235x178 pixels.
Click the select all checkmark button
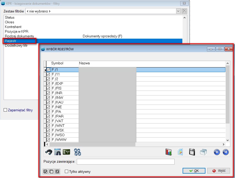pyautogui.click(x=46, y=172)
